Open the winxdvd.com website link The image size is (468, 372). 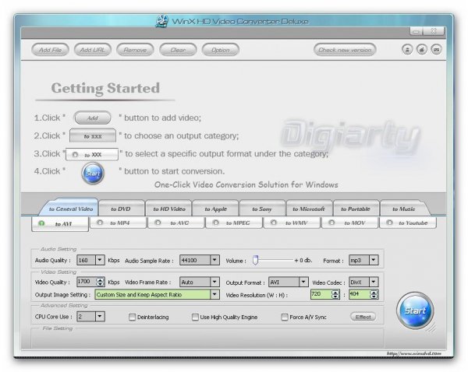(x=413, y=353)
